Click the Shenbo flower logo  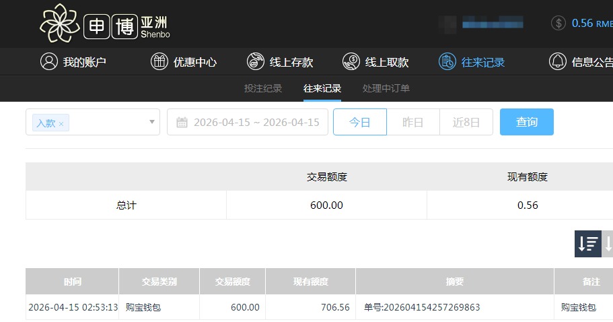[59, 23]
